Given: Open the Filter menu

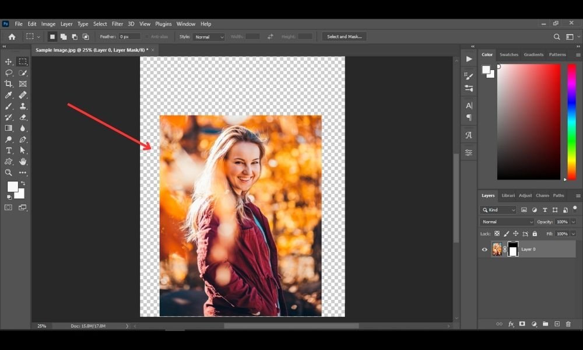Looking at the screenshot, I should click(x=117, y=24).
